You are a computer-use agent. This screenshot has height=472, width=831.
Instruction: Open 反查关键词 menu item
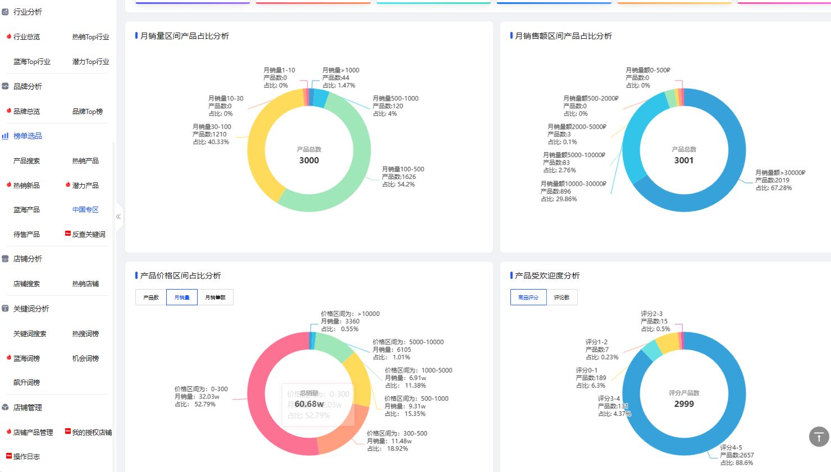click(89, 235)
